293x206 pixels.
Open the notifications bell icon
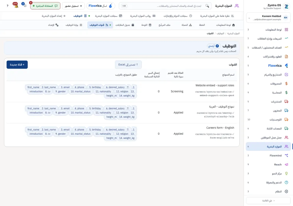[x=16, y=6]
